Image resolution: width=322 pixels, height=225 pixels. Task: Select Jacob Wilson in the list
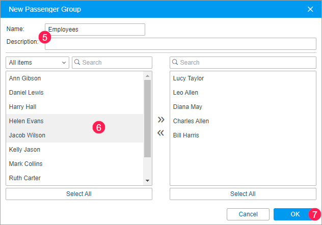pos(75,135)
